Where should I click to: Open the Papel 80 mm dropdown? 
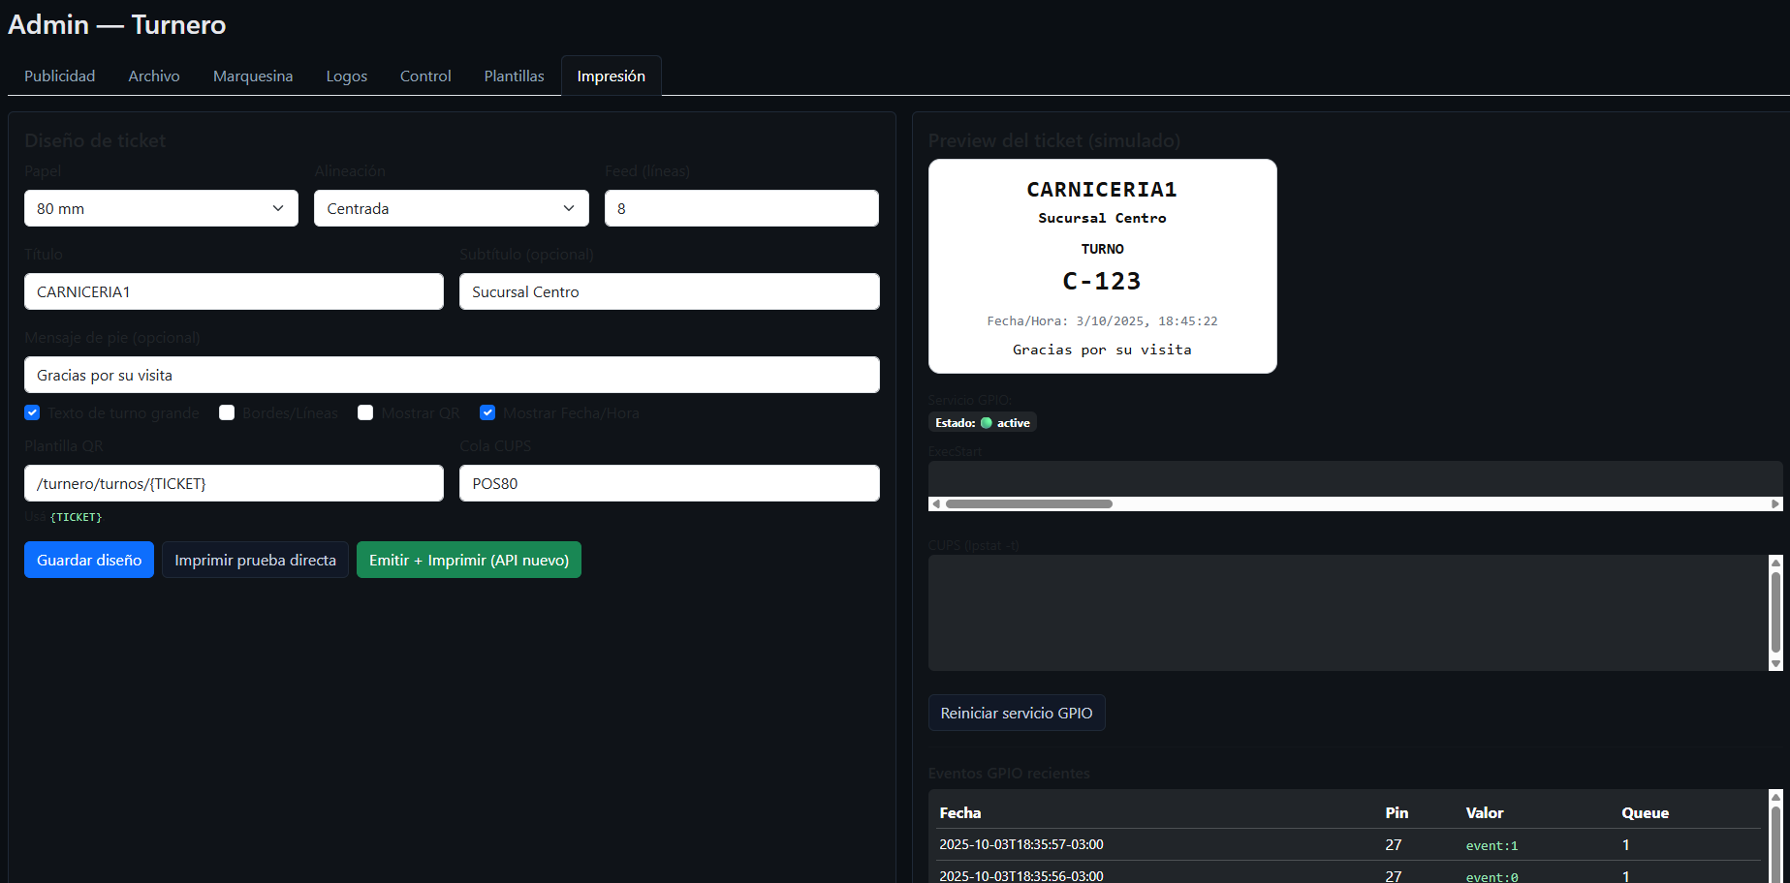pyautogui.click(x=161, y=208)
